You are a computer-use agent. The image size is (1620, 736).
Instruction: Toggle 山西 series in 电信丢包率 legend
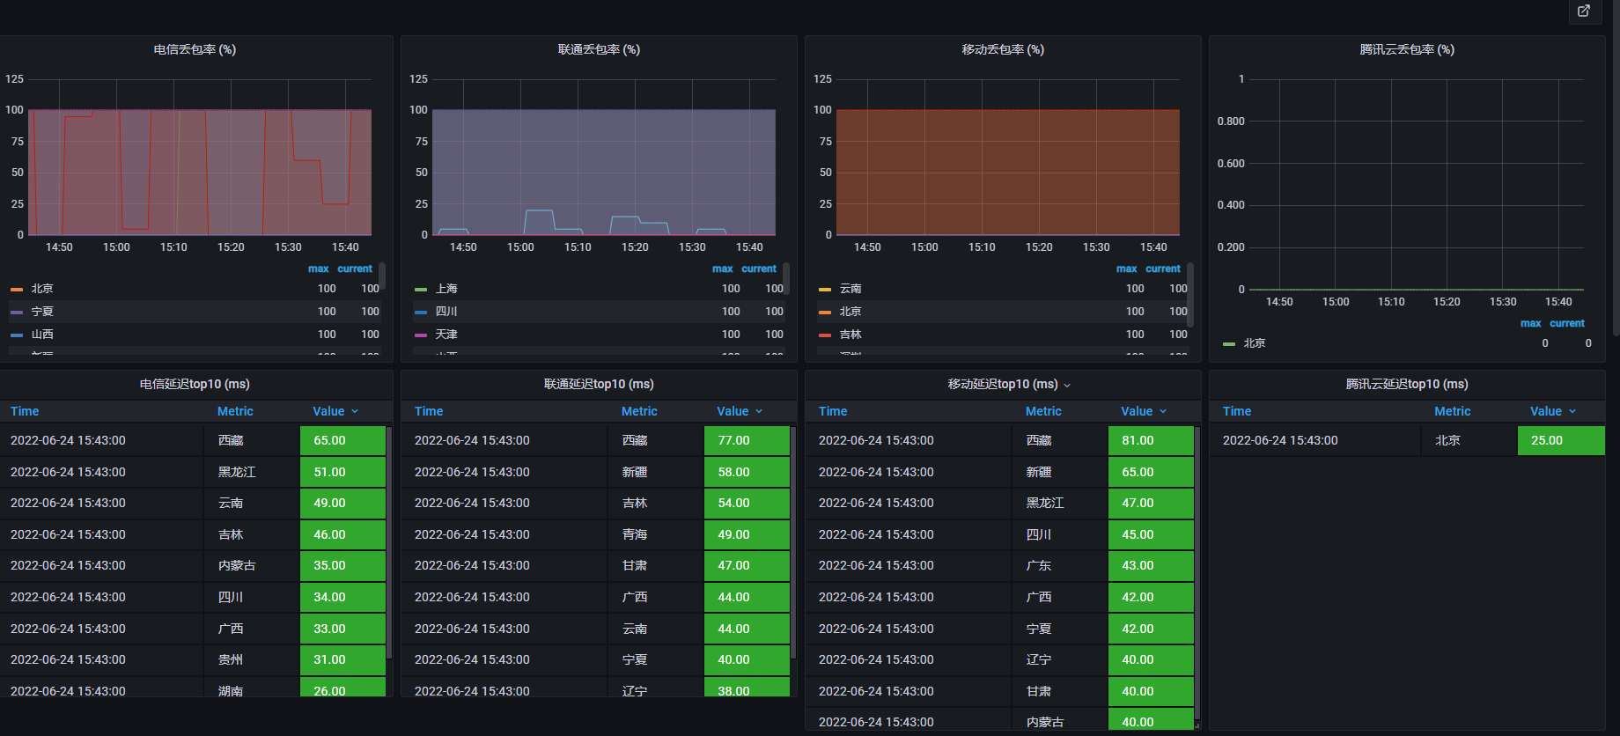[42, 335]
